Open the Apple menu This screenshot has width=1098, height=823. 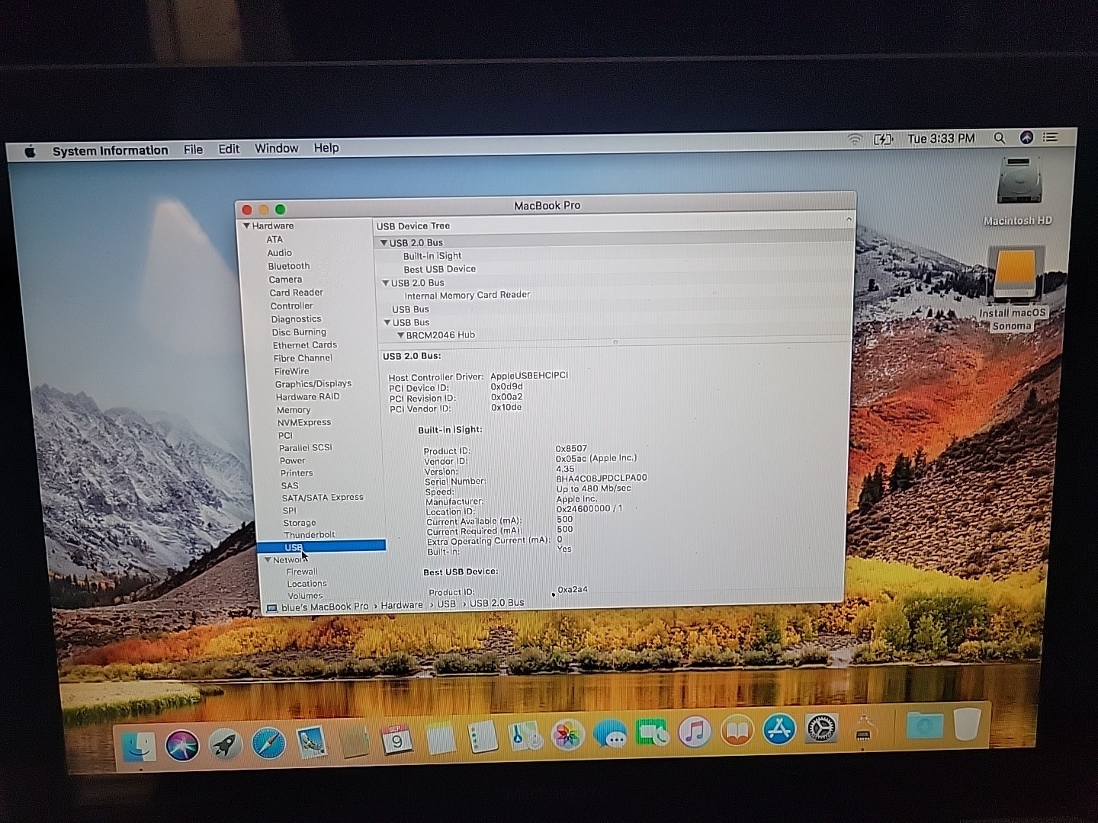pyautogui.click(x=30, y=151)
